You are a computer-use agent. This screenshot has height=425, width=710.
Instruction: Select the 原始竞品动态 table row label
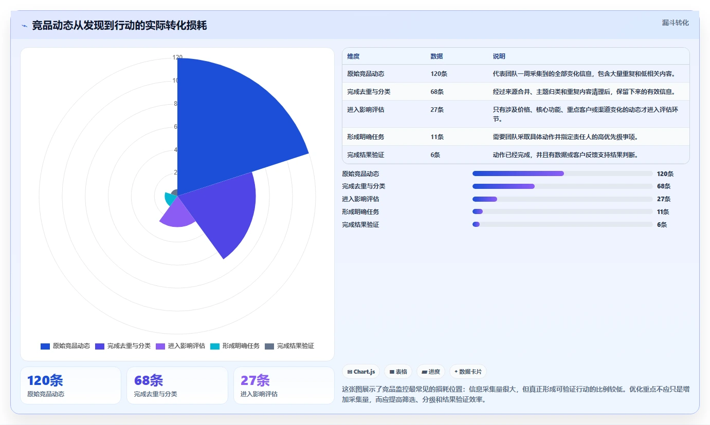click(x=366, y=74)
